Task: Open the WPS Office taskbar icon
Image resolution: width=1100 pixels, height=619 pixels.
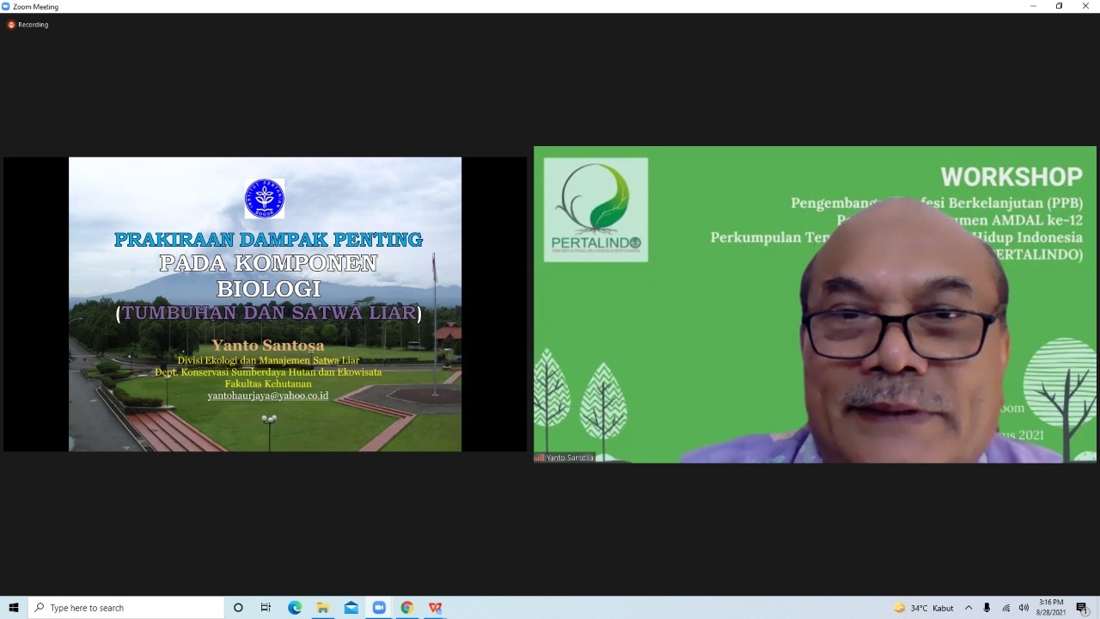Action: pos(435,608)
